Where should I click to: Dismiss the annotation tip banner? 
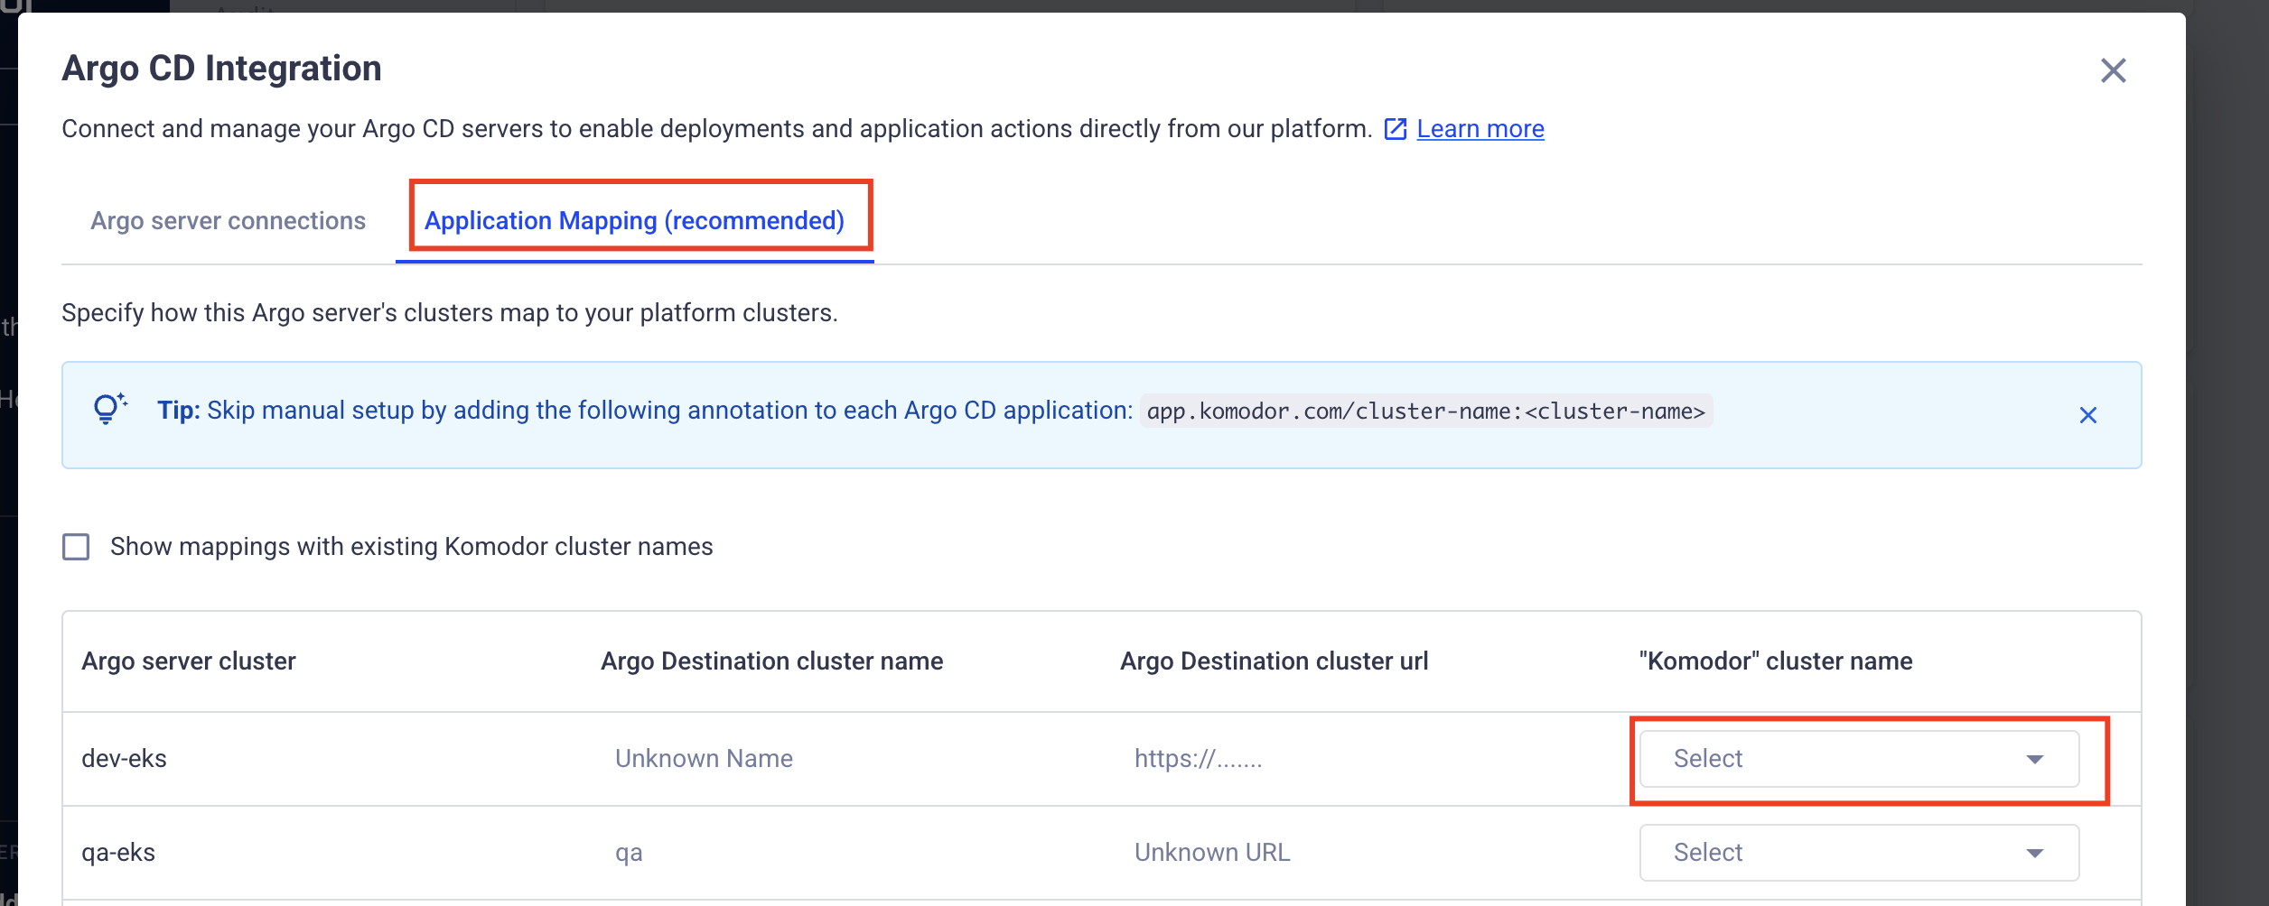tap(2087, 415)
